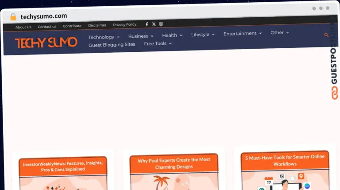The width and height of the screenshot is (340, 190).
Task: Click the Facebook icon in top bar
Action: tap(147, 24)
